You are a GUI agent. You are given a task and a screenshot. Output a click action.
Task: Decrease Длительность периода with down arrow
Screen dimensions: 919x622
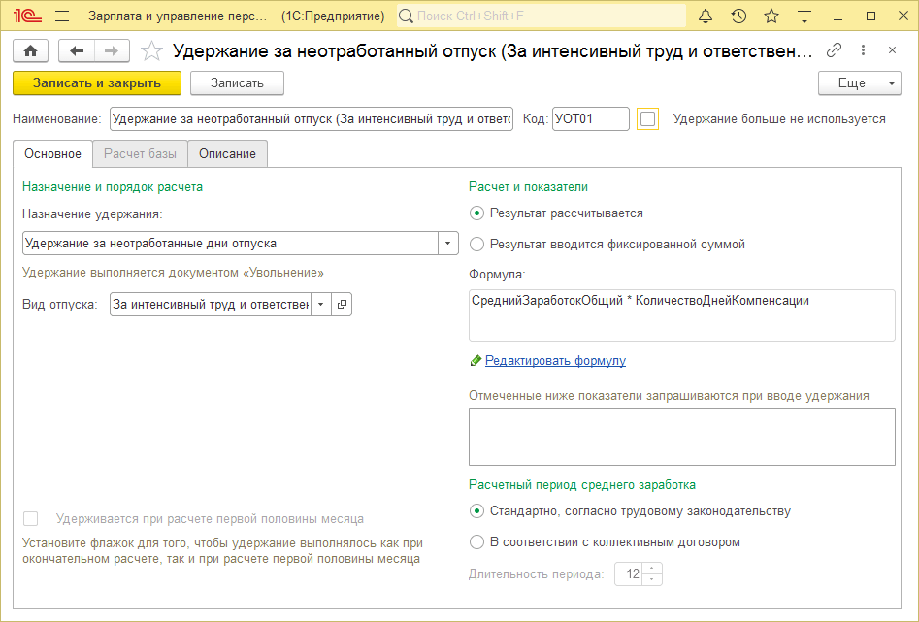(652, 579)
